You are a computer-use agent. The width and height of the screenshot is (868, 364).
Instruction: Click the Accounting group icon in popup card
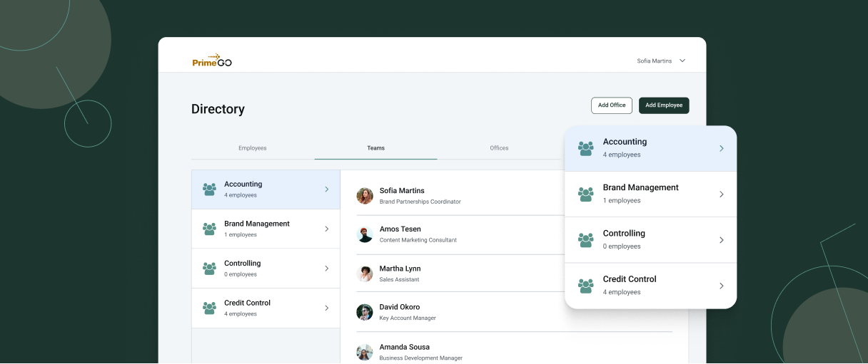point(586,148)
